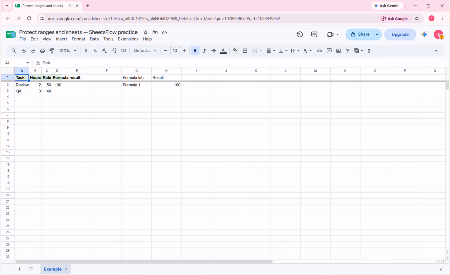
Task: Open the Data menu
Action: (x=94, y=39)
